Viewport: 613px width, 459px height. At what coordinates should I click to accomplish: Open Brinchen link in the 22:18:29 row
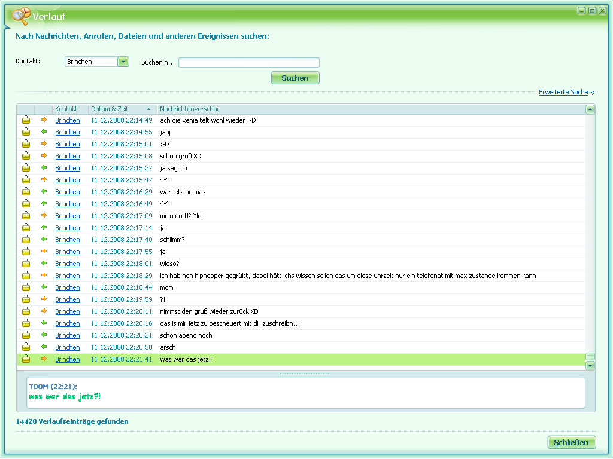[x=67, y=276]
